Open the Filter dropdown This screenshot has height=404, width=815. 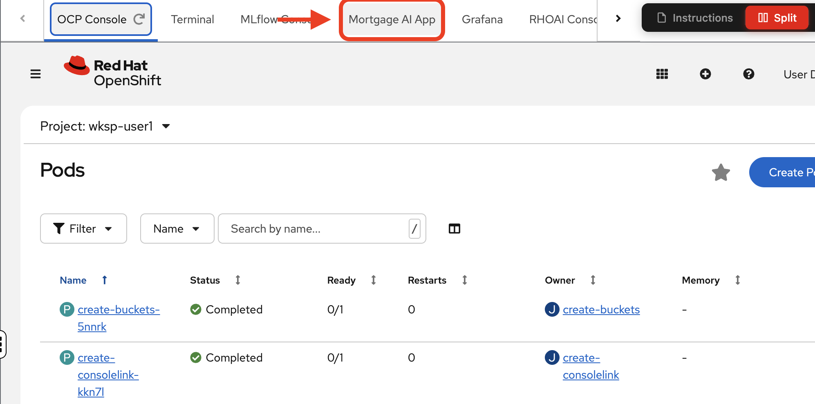tap(83, 229)
